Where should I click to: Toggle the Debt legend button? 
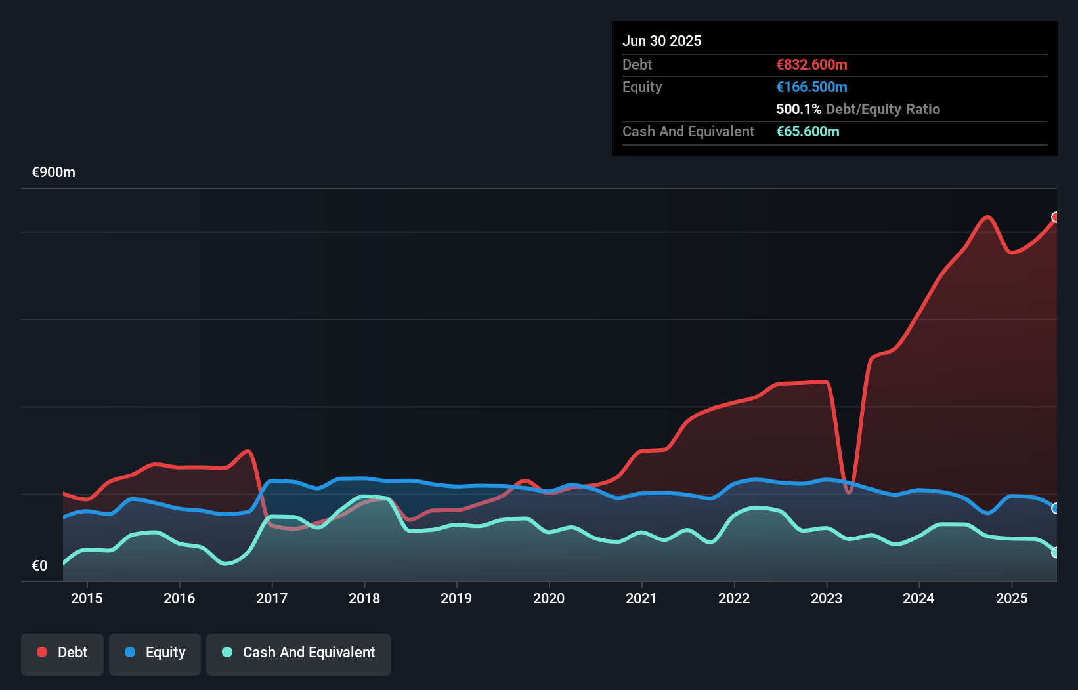62,654
